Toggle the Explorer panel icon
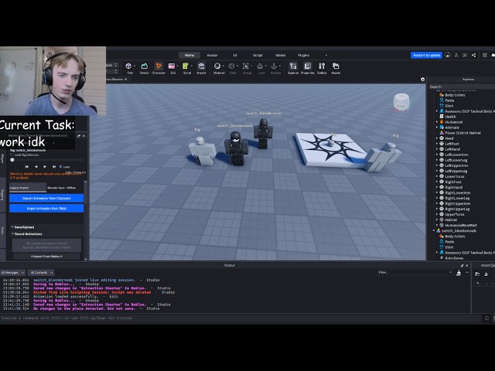The image size is (495, 371). click(293, 66)
